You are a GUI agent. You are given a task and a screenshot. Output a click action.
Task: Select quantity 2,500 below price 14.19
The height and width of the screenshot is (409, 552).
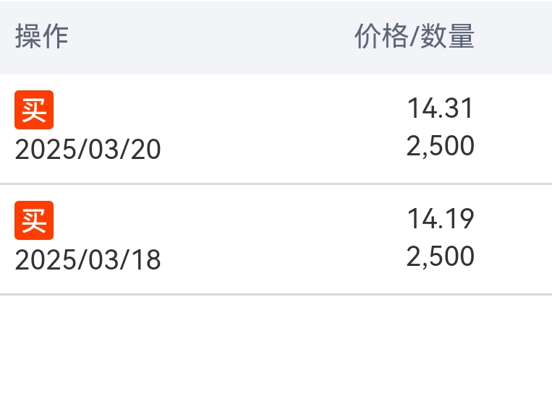[441, 257]
